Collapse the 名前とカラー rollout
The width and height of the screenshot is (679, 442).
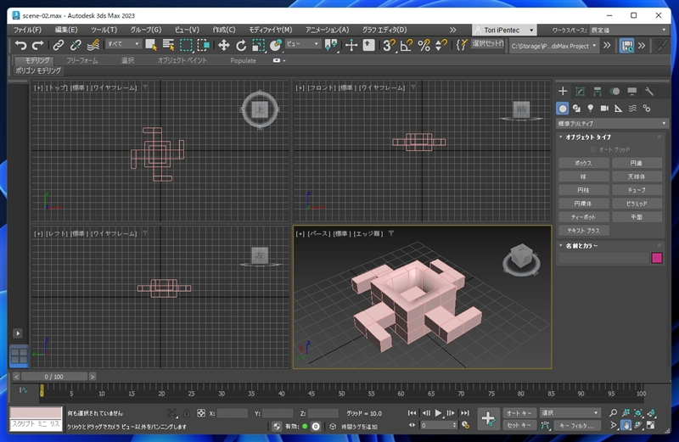click(x=581, y=245)
